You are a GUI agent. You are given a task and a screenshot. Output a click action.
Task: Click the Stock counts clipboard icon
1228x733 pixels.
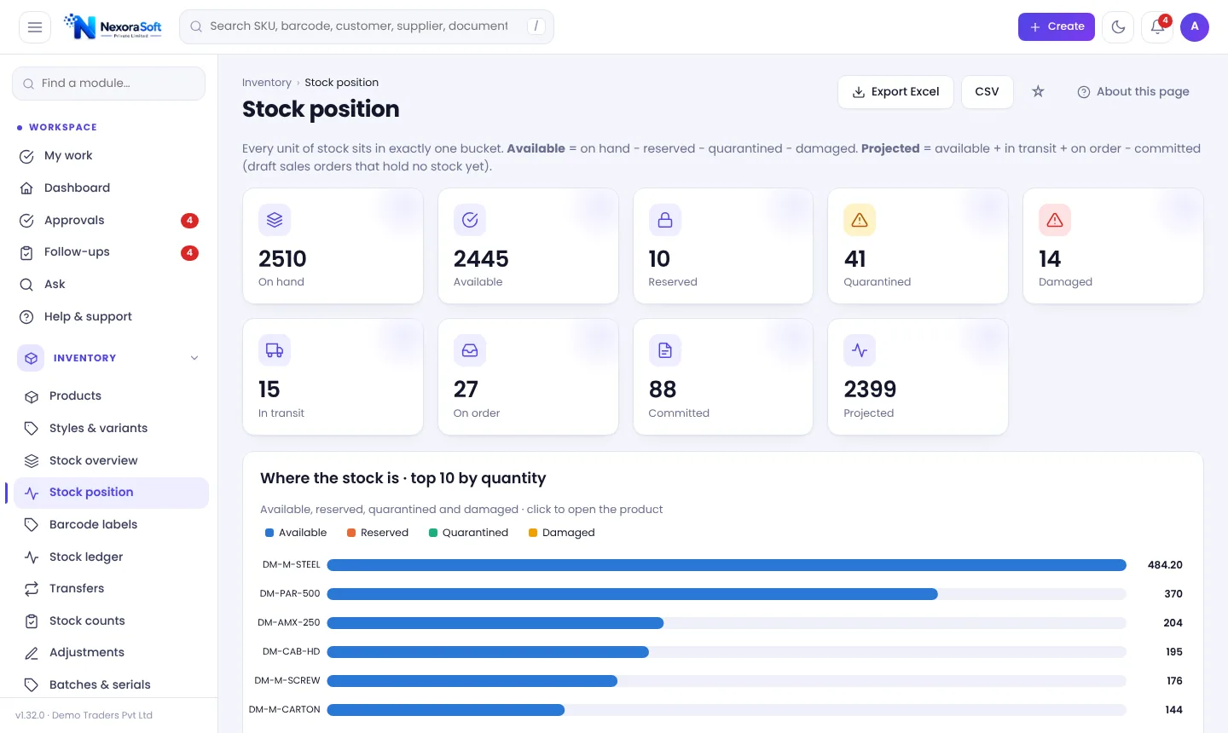pyautogui.click(x=32, y=621)
